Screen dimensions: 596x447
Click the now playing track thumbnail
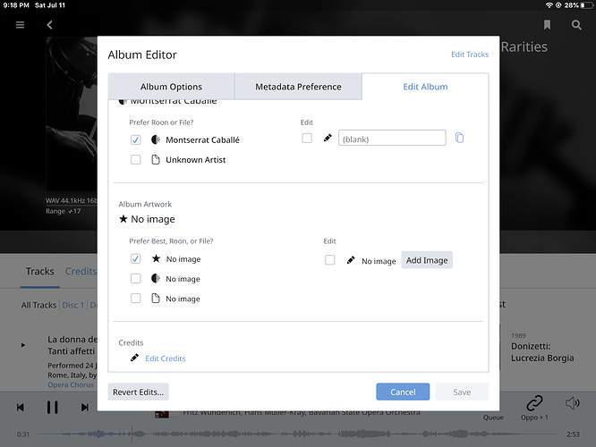pyautogui.click(x=162, y=414)
